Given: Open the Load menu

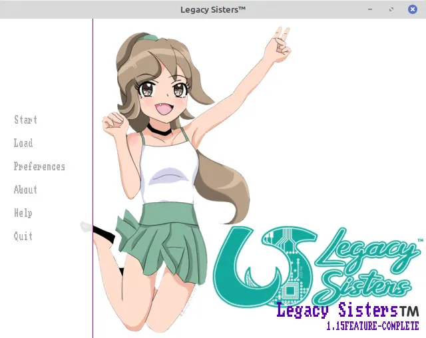Looking at the screenshot, I should coord(23,143).
